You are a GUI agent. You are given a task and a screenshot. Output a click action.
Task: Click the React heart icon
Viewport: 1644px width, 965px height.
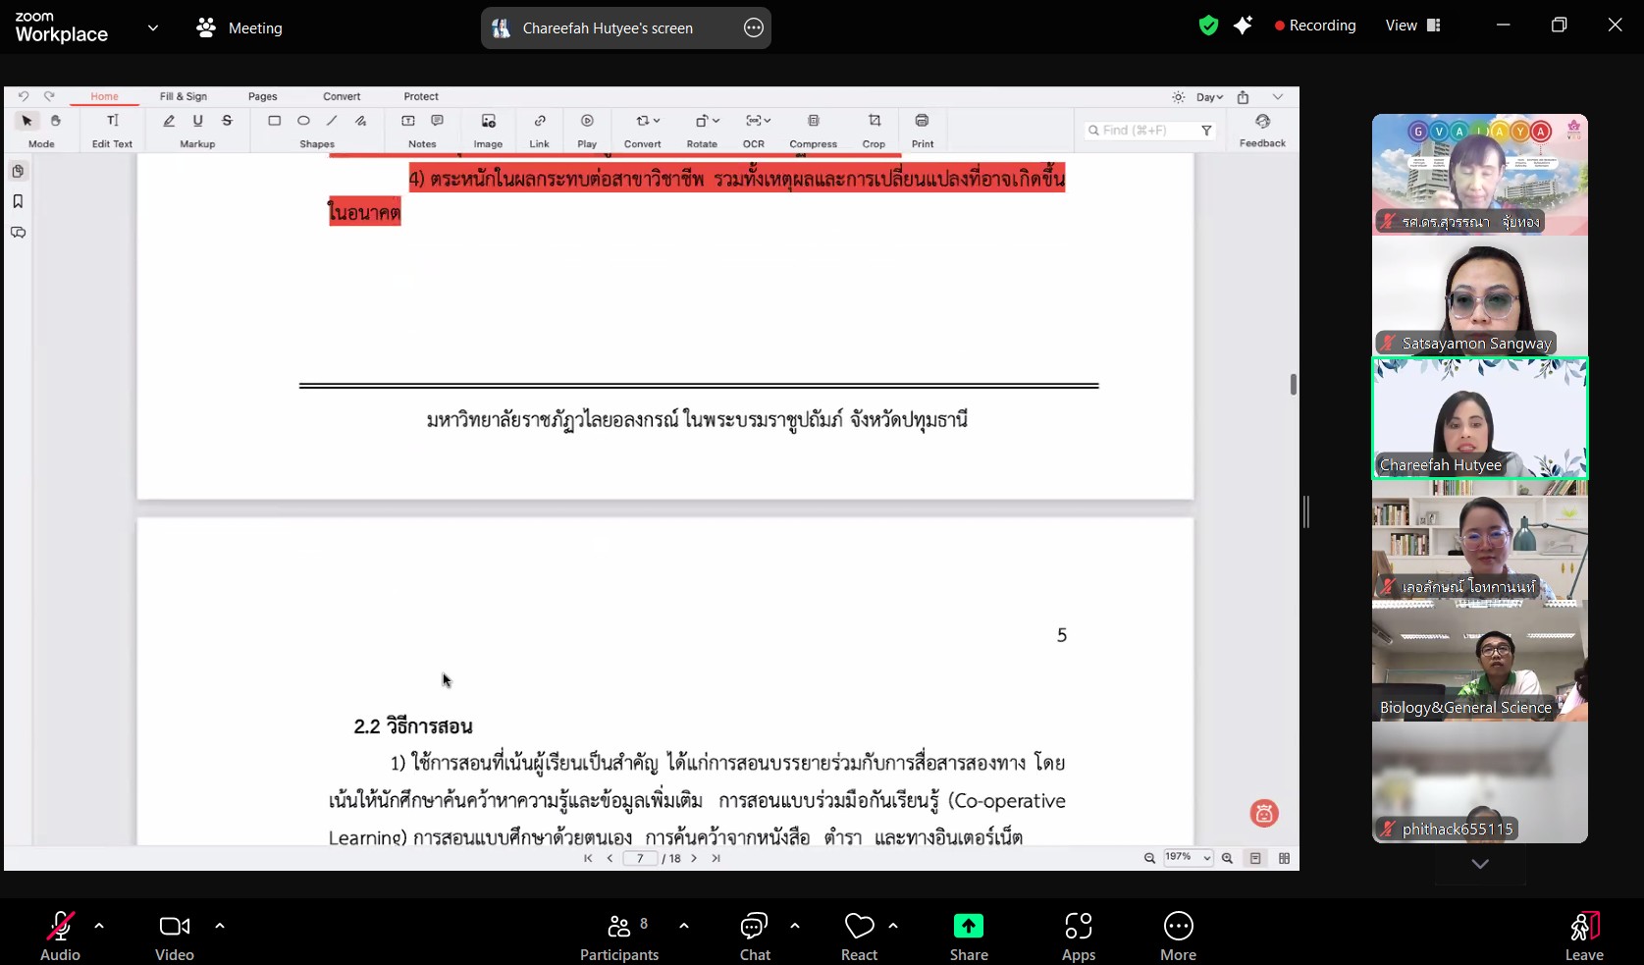(x=859, y=927)
